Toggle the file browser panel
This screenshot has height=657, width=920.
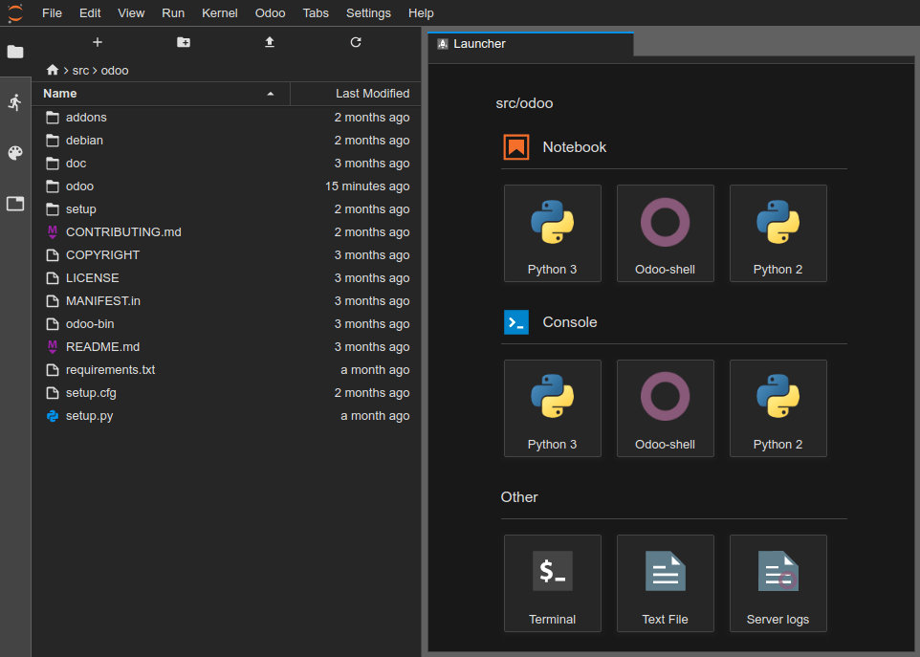tap(15, 53)
